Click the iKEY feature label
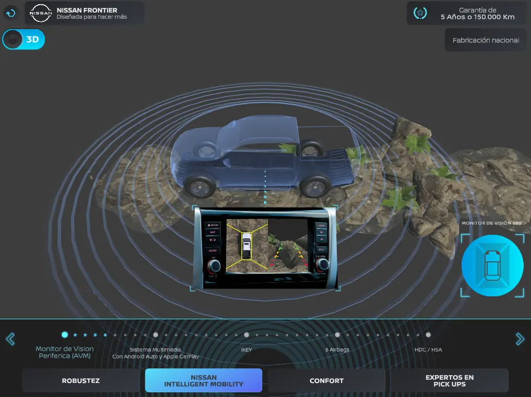531x397 pixels. [x=246, y=350]
